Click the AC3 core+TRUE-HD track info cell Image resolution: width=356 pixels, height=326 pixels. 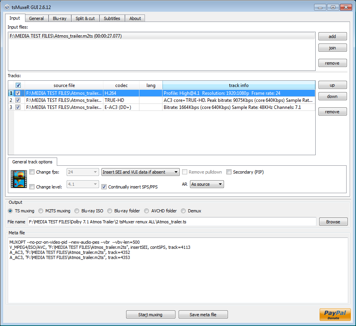point(239,100)
